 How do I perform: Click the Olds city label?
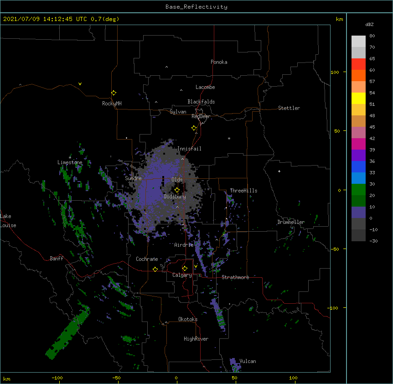[177, 180]
